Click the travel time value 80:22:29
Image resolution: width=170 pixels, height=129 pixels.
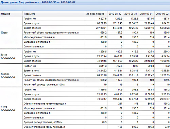(102, 23)
